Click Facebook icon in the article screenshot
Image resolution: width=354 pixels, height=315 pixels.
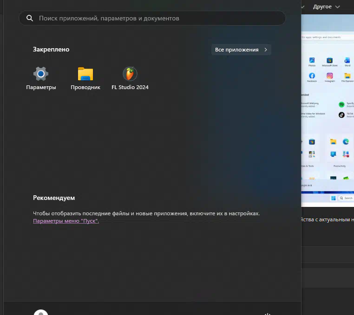pyautogui.click(x=312, y=76)
